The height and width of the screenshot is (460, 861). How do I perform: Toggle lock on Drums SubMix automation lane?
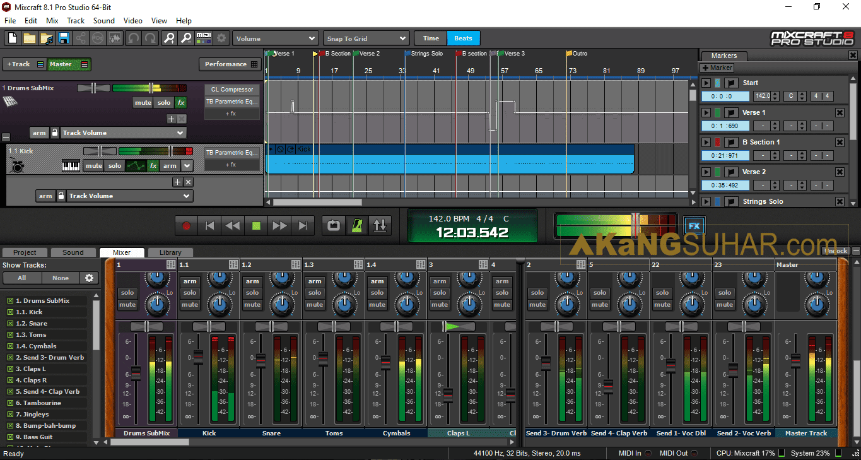click(x=55, y=133)
